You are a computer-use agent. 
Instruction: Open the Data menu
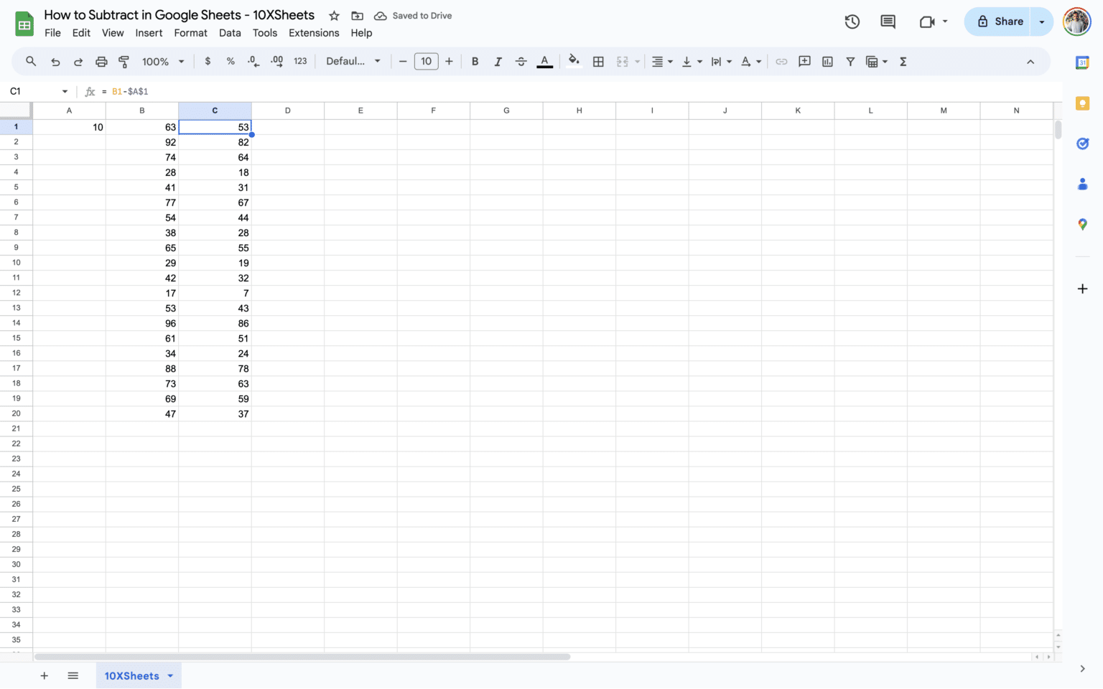pos(230,32)
